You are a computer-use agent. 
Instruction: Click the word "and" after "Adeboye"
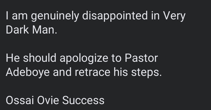62,72
